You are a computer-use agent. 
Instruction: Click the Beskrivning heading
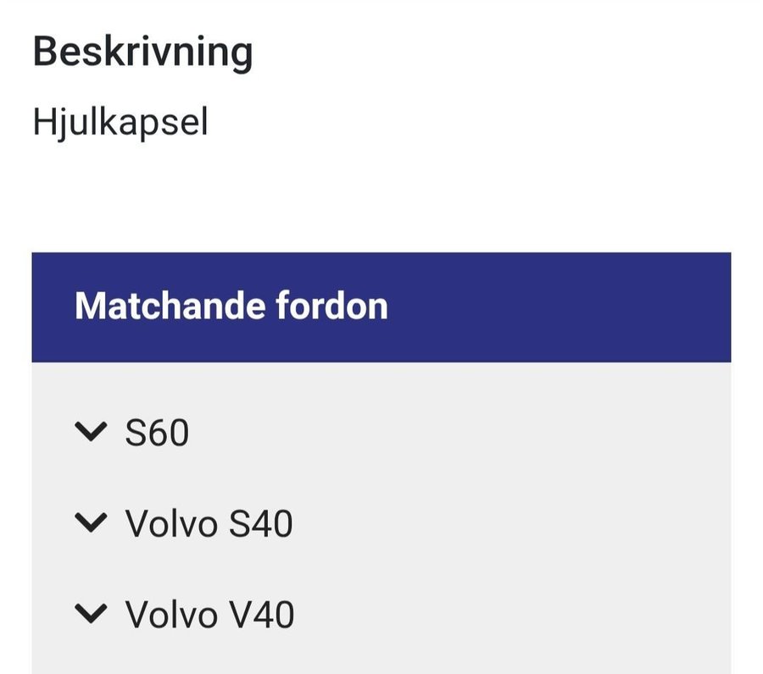142,52
